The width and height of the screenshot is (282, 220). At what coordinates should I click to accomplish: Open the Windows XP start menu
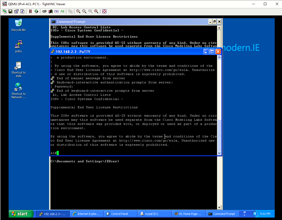21,214
